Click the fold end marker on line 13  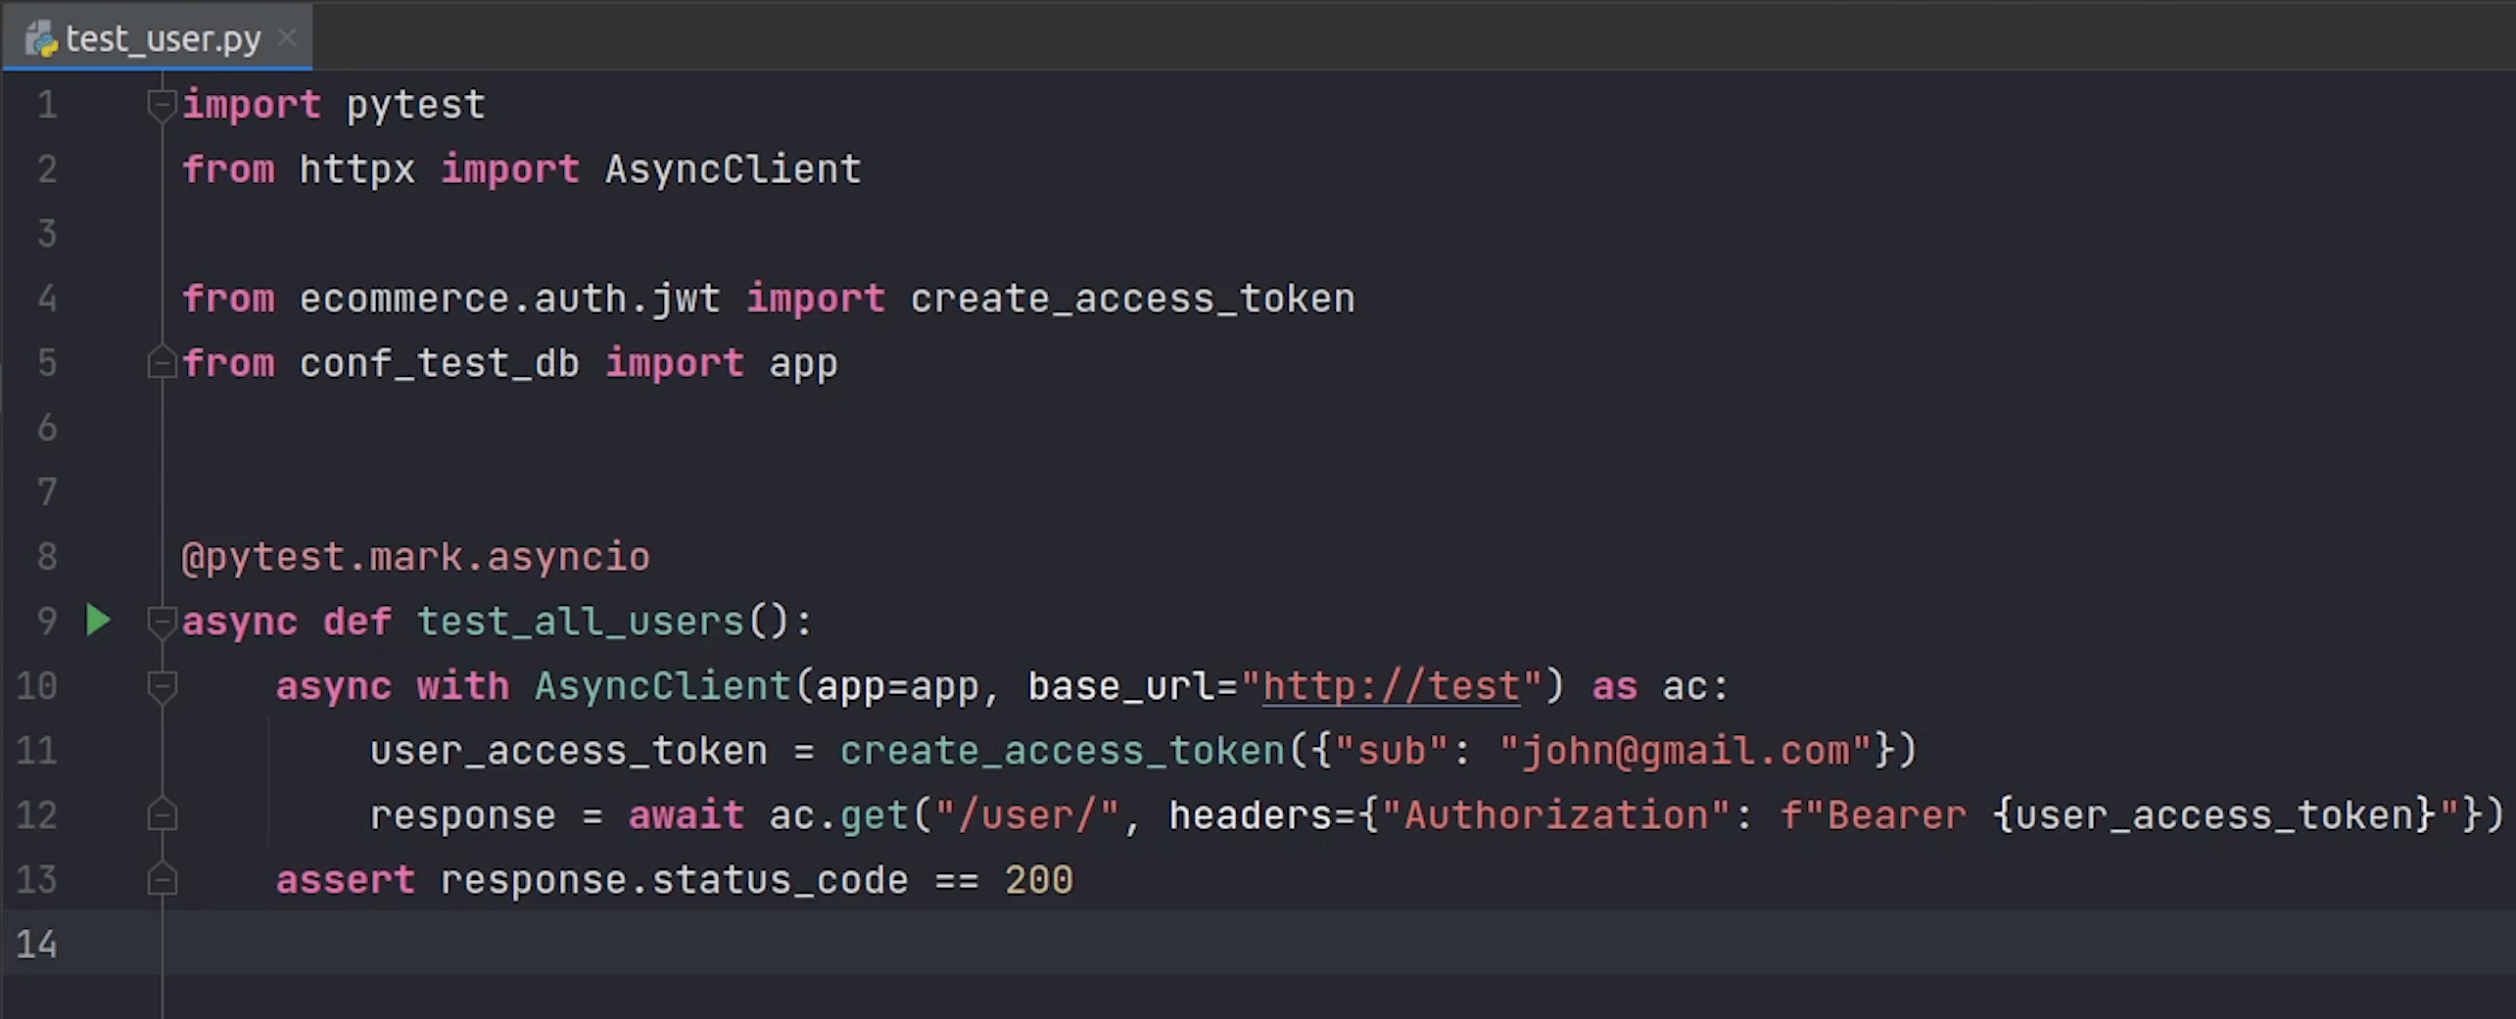click(x=162, y=880)
